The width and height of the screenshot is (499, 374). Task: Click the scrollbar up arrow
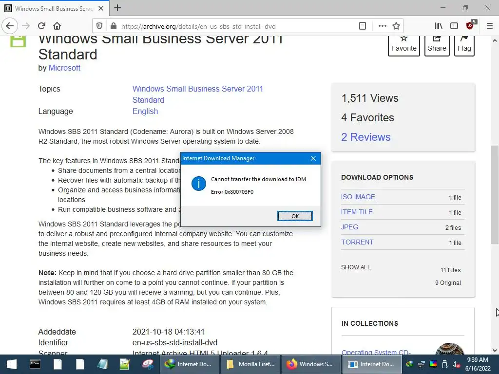[495, 40]
